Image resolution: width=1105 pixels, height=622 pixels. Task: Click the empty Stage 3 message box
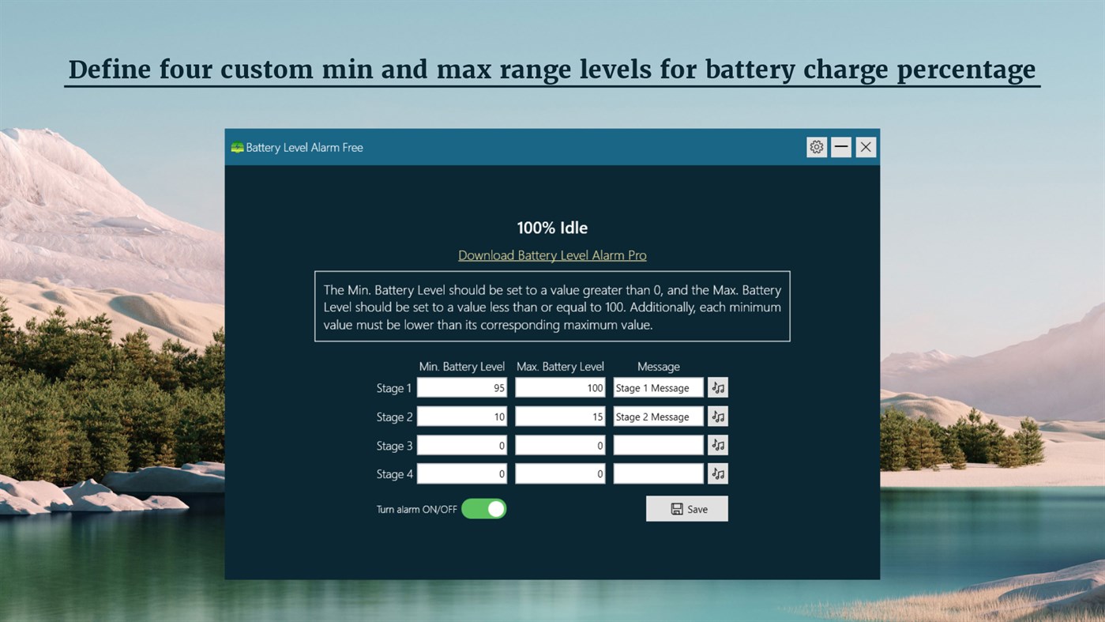click(657, 444)
